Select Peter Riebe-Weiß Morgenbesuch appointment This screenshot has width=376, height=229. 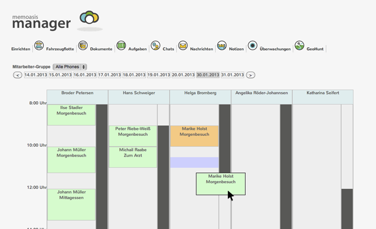click(x=133, y=136)
